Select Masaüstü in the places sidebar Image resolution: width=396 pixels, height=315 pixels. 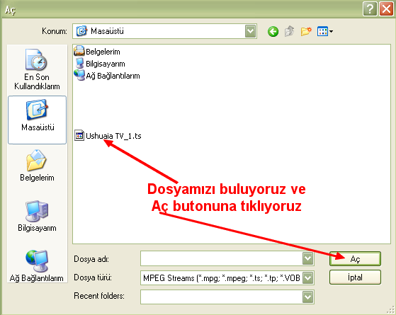(x=38, y=120)
